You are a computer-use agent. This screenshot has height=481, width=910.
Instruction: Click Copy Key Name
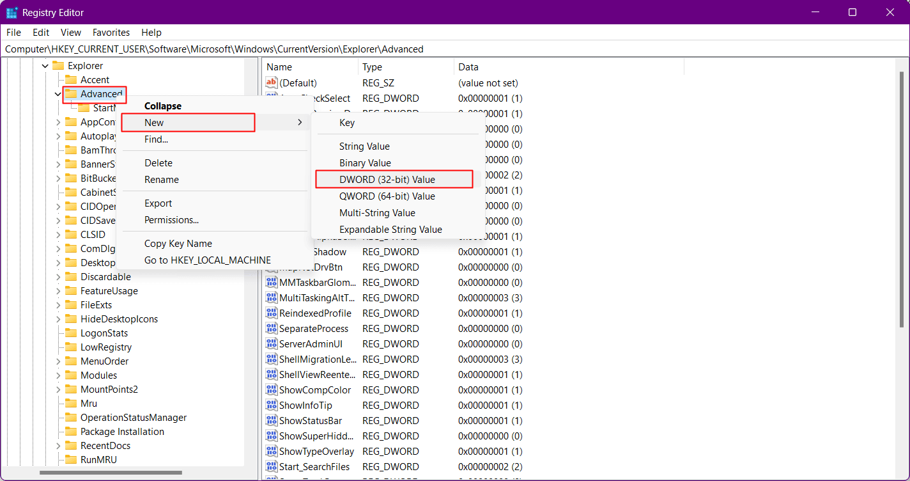[x=214, y=243]
